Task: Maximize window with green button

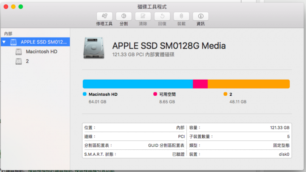Action: click(21, 7)
